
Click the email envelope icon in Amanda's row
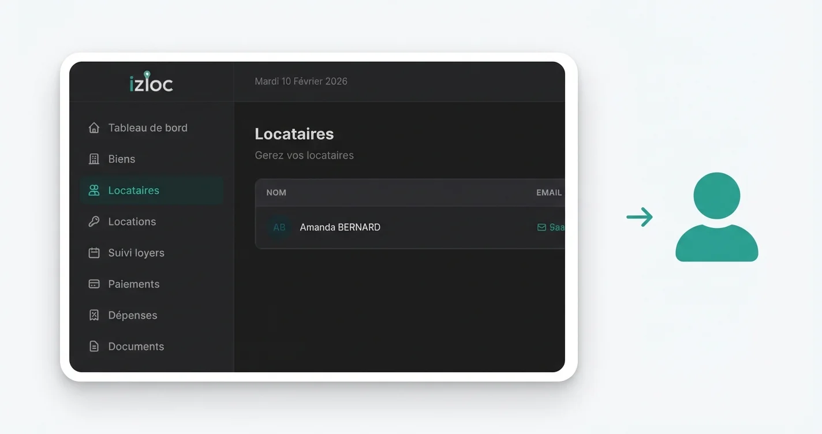(541, 227)
